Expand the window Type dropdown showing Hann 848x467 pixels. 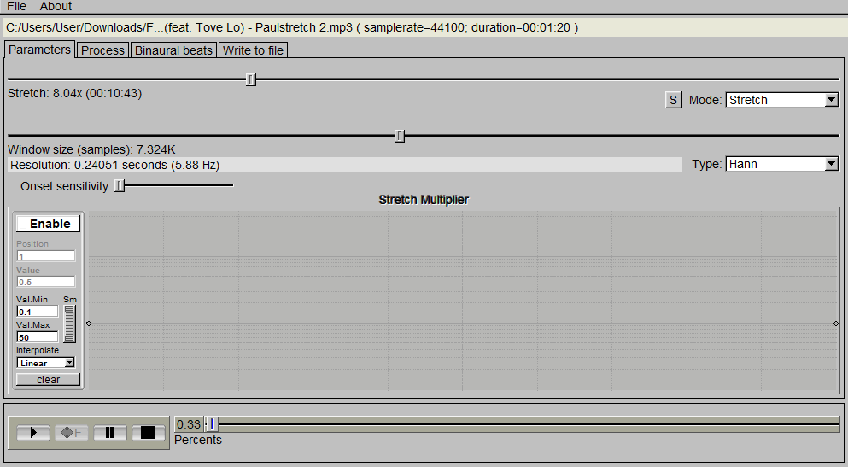pos(782,164)
